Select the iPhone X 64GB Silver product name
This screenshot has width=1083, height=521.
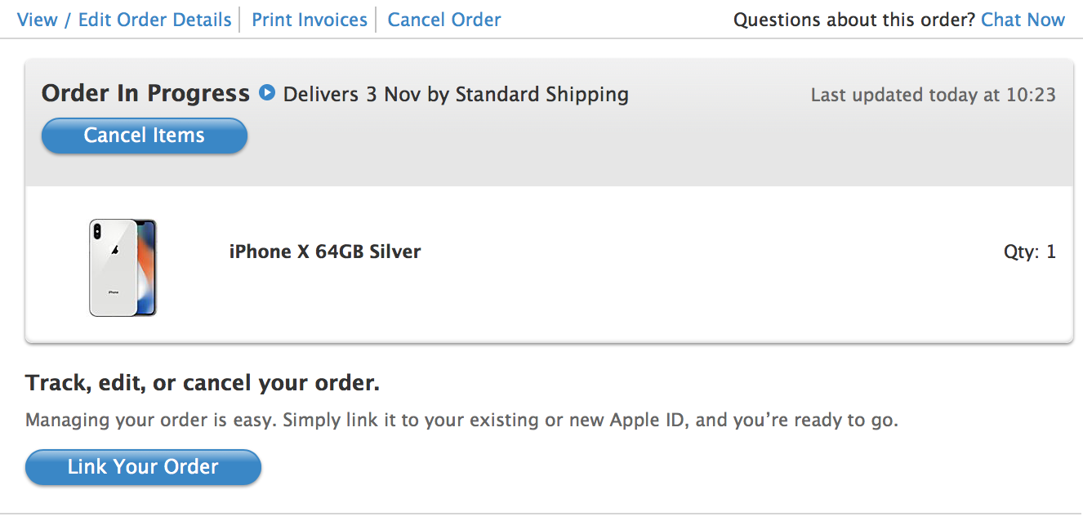click(x=325, y=252)
